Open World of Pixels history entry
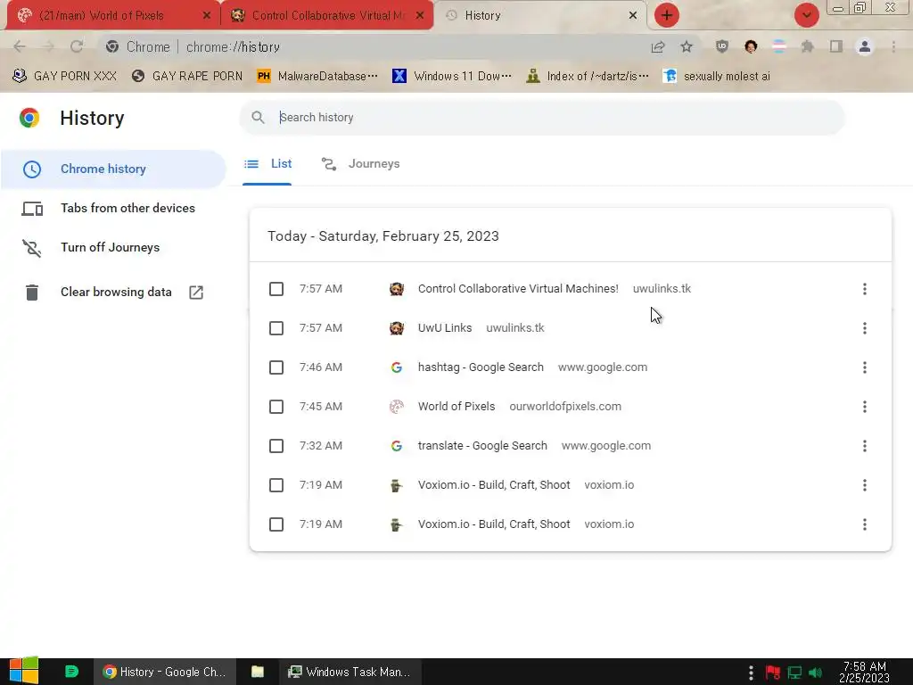The image size is (913, 685). click(456, 407)
